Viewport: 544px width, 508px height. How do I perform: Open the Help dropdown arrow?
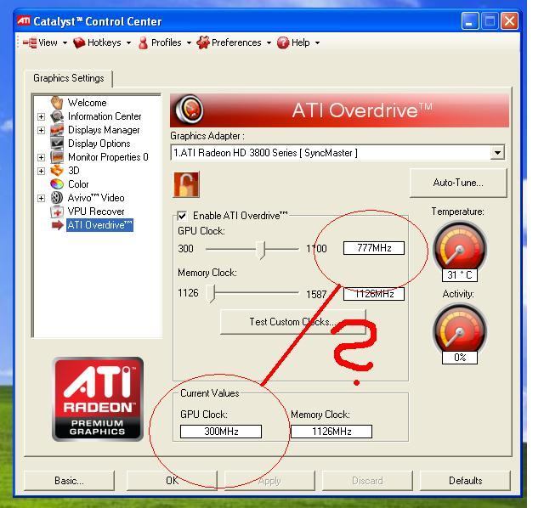coord(317,43)
